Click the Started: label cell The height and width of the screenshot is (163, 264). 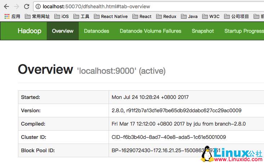63,97
